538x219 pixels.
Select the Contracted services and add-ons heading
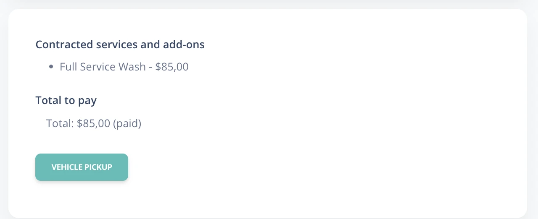120,44
